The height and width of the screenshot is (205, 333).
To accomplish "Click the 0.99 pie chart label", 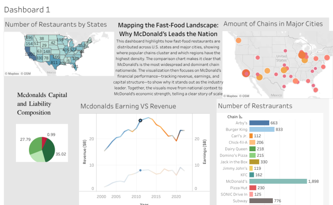I will pyautogui.click(x=51, y=135).
